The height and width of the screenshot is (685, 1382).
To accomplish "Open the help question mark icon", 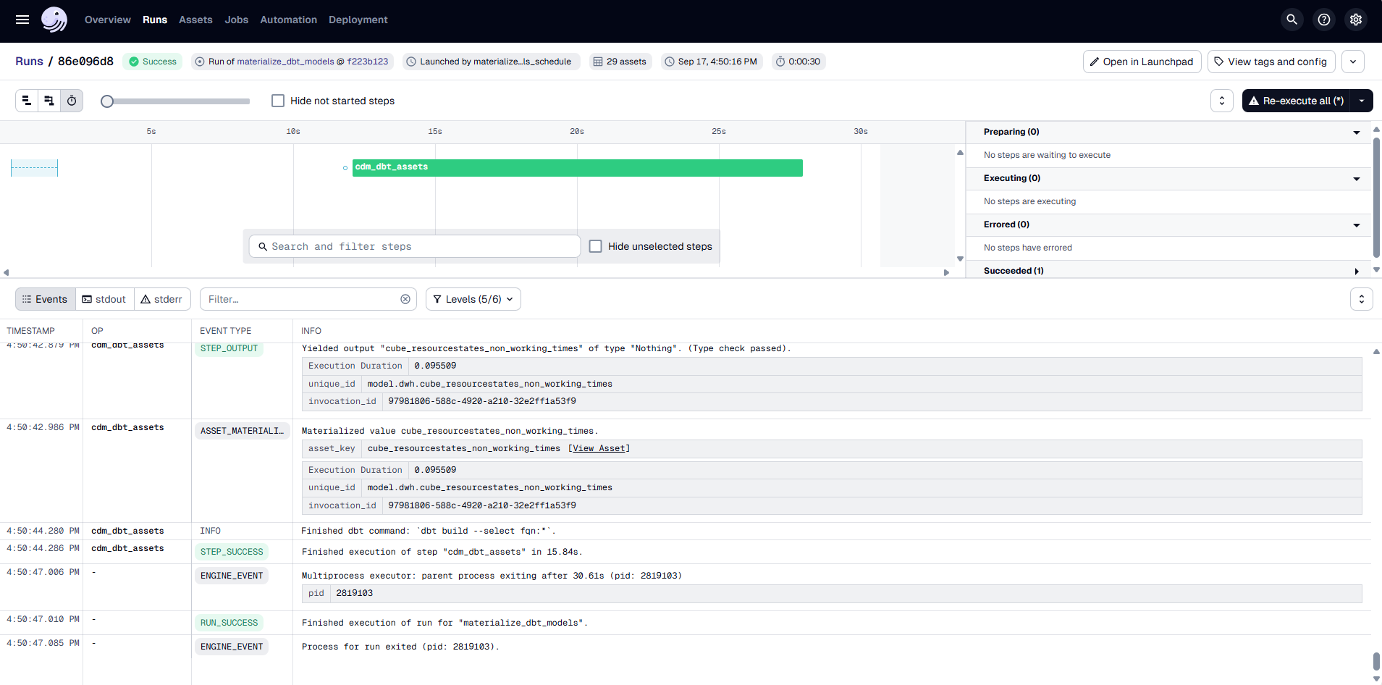I will 1323,20.
